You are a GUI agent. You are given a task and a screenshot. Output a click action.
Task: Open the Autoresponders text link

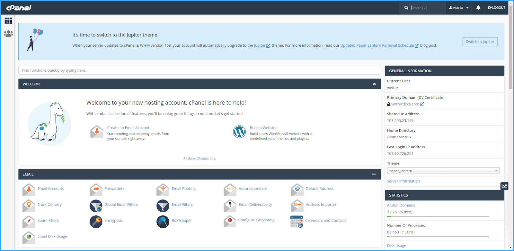(x=253, y=189)
